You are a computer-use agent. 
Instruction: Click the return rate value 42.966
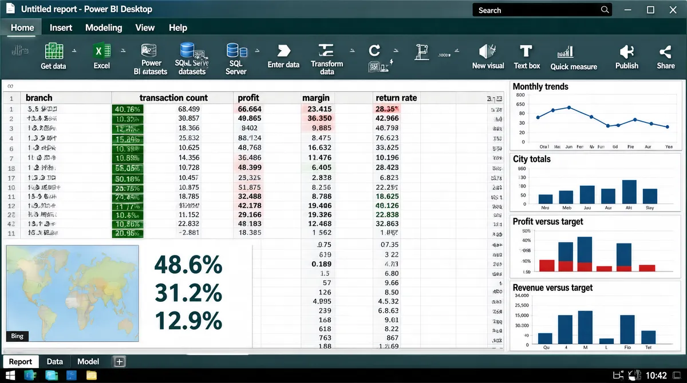tap(387, 118)
